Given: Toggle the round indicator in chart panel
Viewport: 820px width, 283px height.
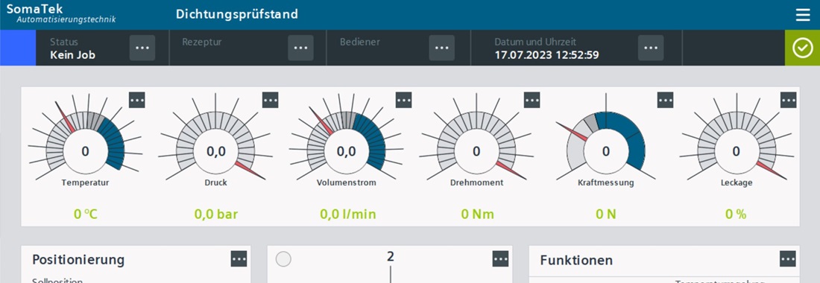Looking at the screenshot, I should click(x=283, y=259).
